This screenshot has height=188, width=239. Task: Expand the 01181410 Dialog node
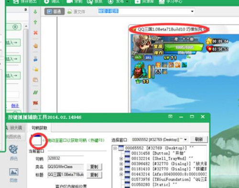coord(121,169)
